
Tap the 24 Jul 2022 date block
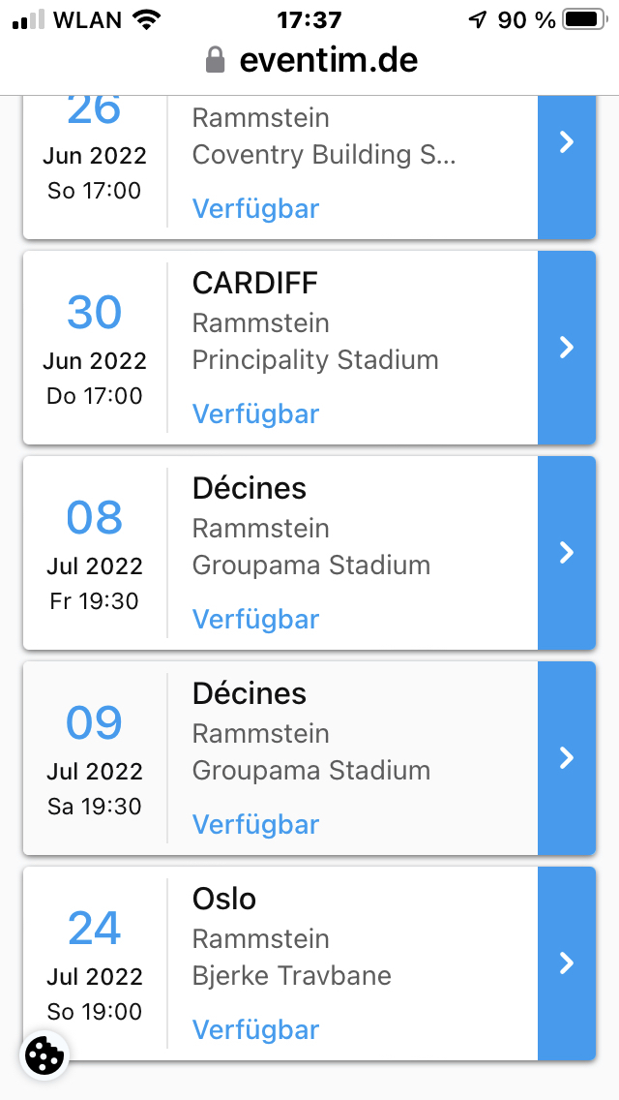pos(95,963)
